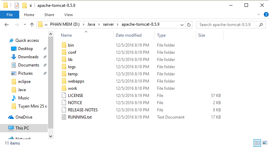Expand server breadcrumb arrow
This screenshot has height=147, width=270.
pos(117,25)
